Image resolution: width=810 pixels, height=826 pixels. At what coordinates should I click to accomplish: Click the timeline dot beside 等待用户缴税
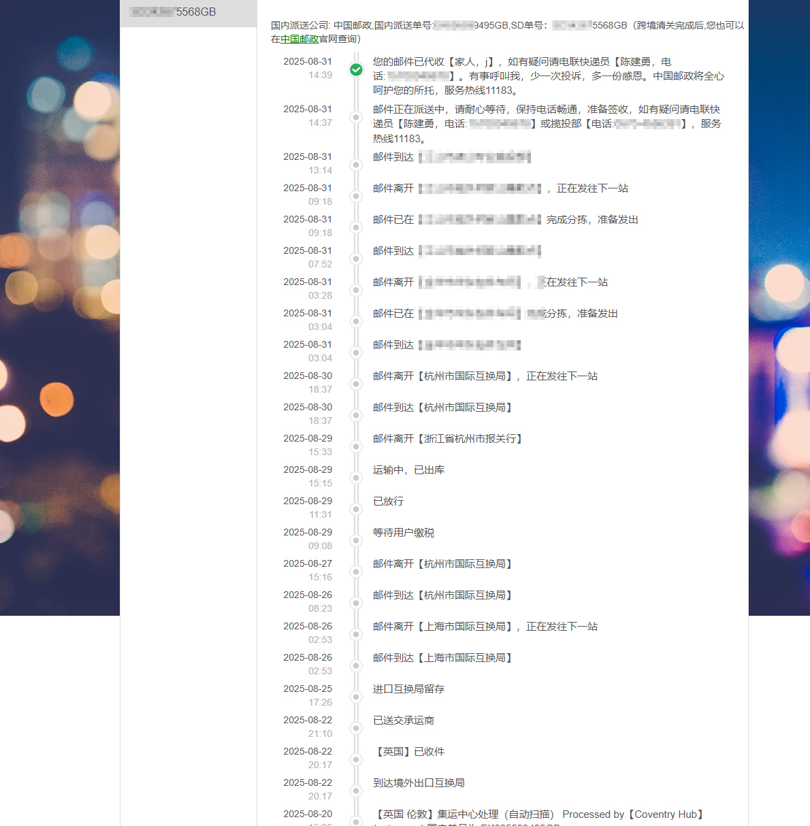click(356, 540)
